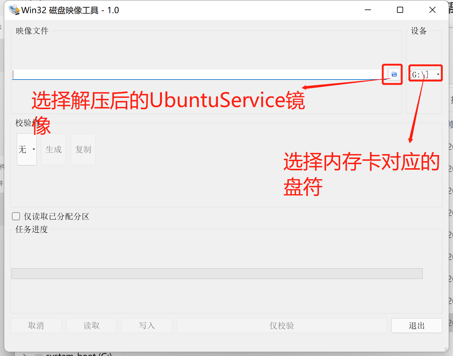Click the 取消 cancel button
The width and height of the screenshot is (453, 356).
click(x=36, y=325)
